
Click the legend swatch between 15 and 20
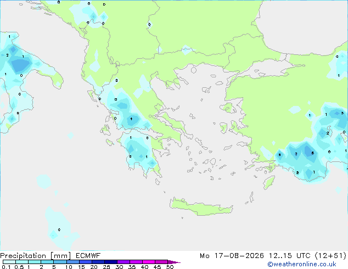[x=86, y=262]
